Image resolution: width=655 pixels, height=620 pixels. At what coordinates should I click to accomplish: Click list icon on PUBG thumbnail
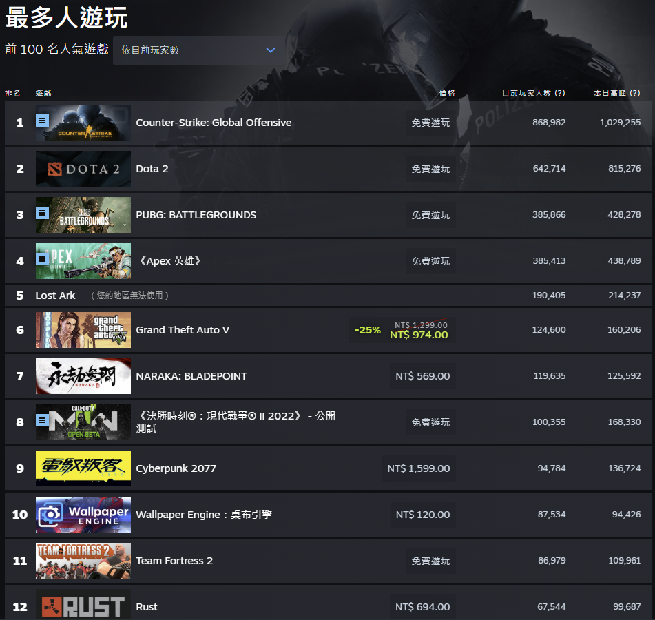[x=42, y=213]
